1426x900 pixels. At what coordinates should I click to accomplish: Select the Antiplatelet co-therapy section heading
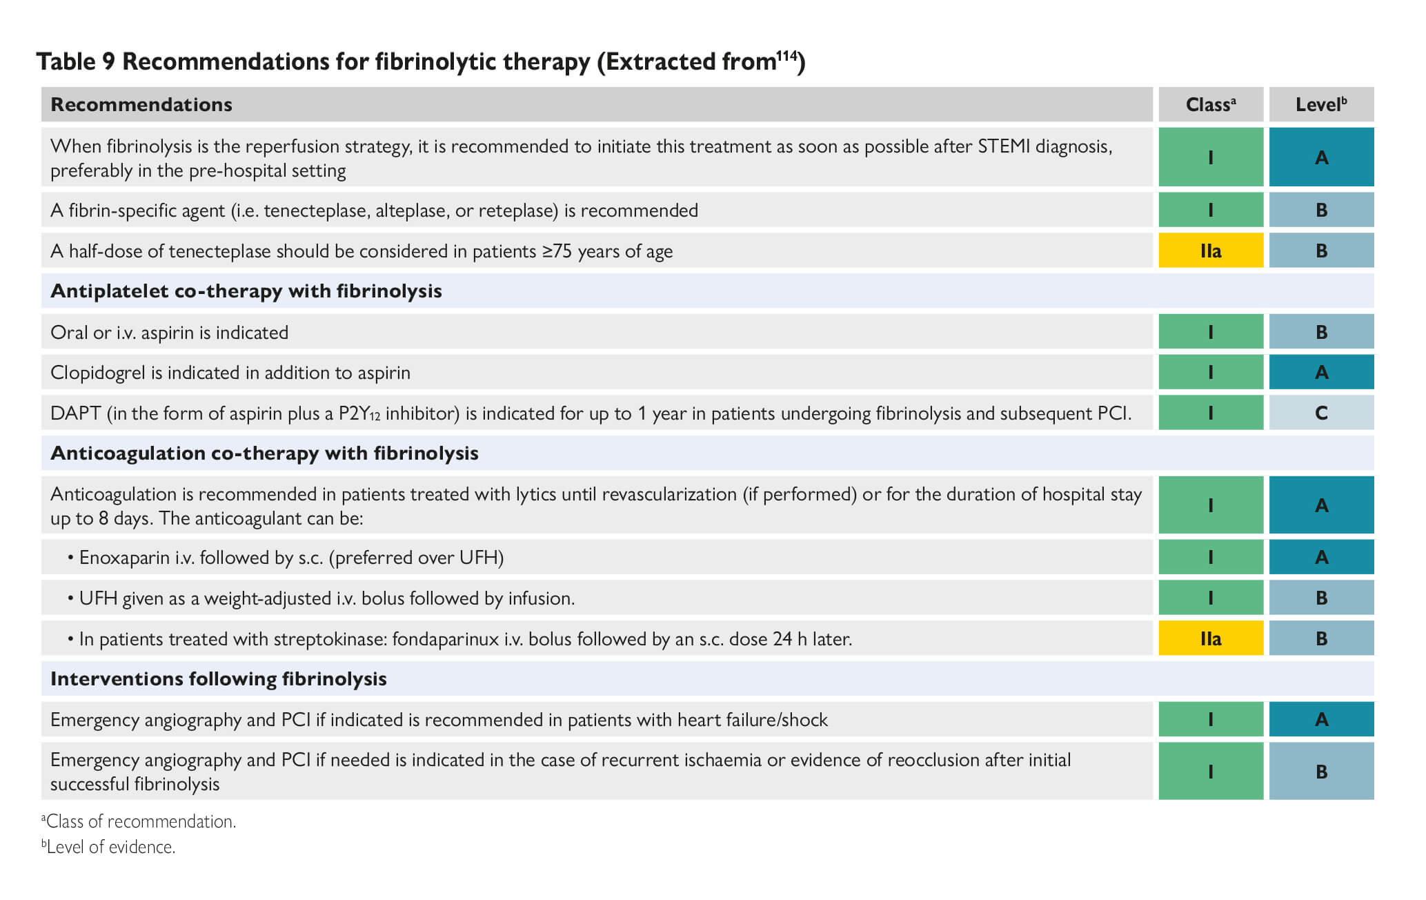coord(246,291)
